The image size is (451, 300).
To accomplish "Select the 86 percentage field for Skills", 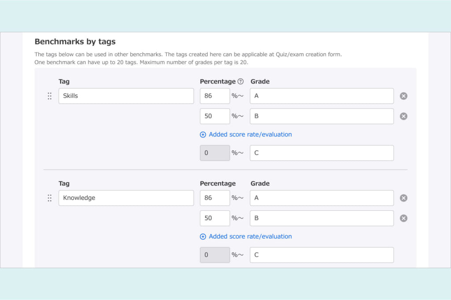I will tap(214, 96).
